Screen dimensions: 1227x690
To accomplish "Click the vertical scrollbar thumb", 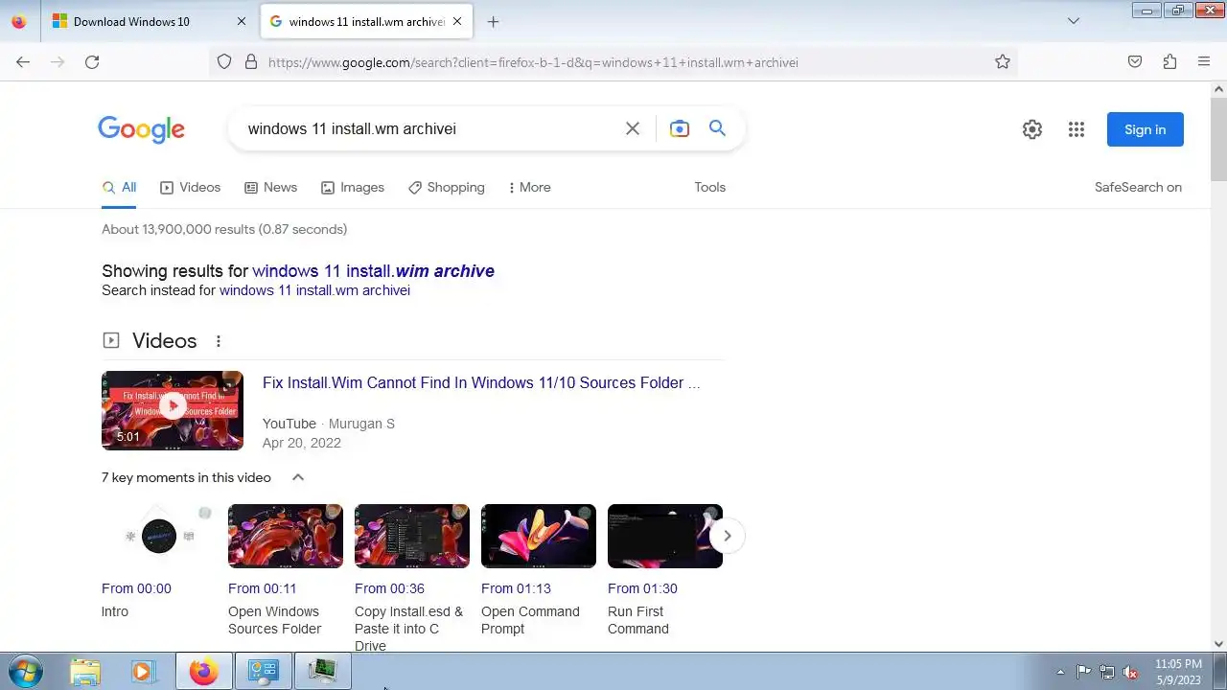I will point(1219,138).
